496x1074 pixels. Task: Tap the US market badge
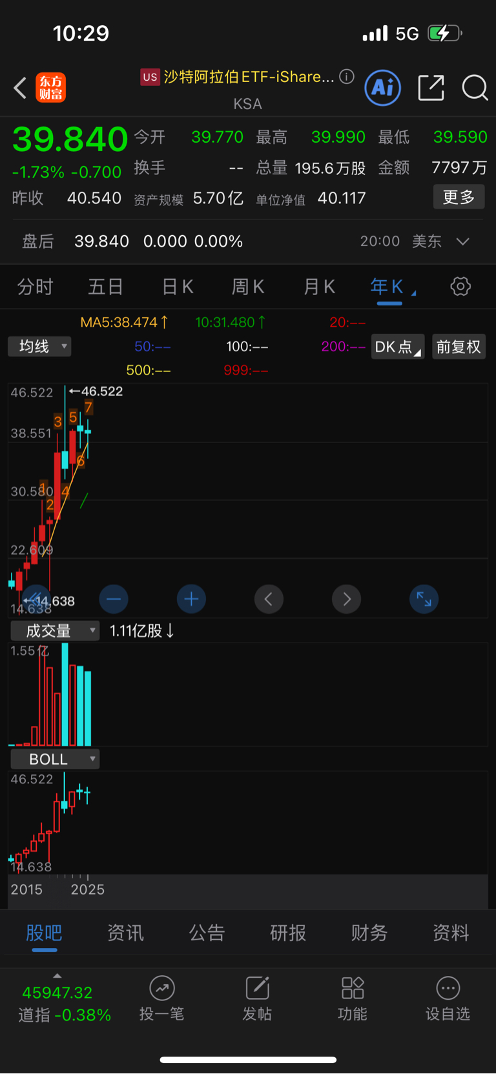click(150, 77)
